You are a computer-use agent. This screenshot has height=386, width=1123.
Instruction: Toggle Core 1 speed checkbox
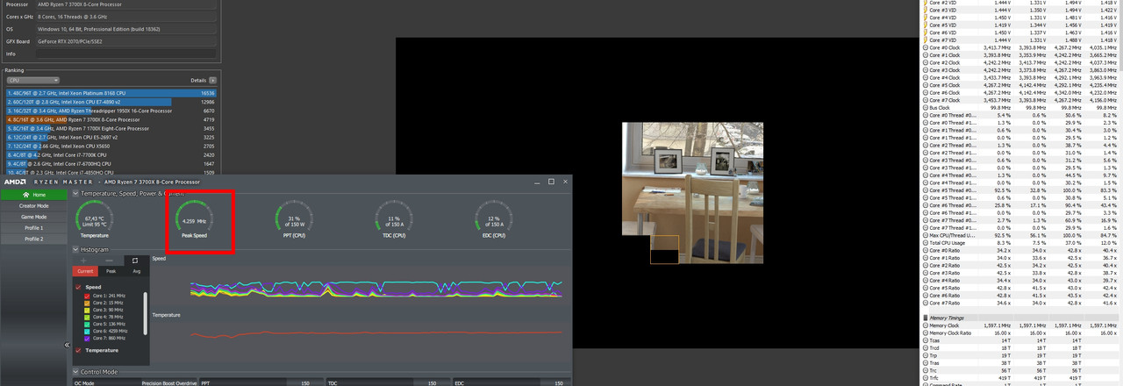88,296
